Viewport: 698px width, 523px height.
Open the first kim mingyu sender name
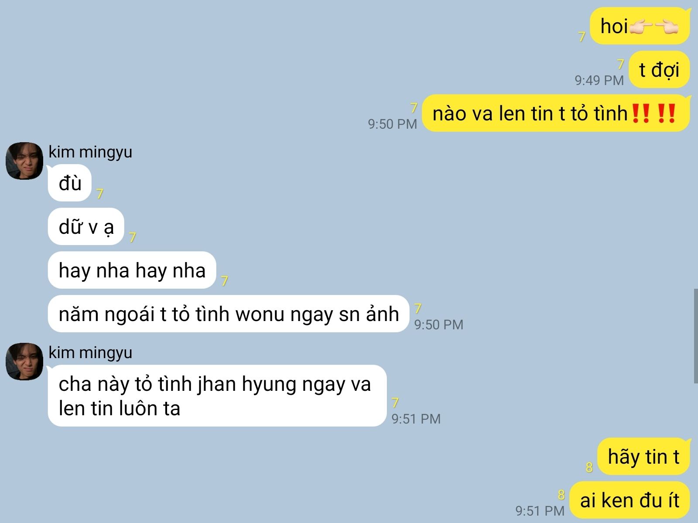(x=90, y=152)
